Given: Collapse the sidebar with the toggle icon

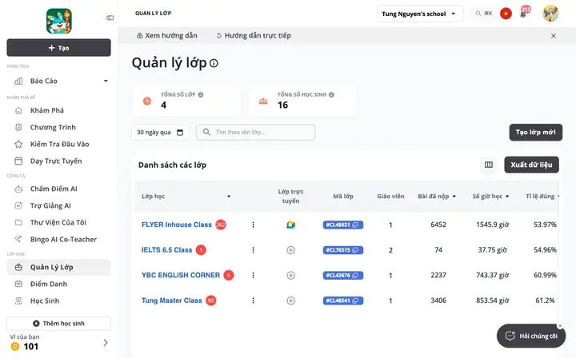Looking at the screenshot, I should coord(110,18).
